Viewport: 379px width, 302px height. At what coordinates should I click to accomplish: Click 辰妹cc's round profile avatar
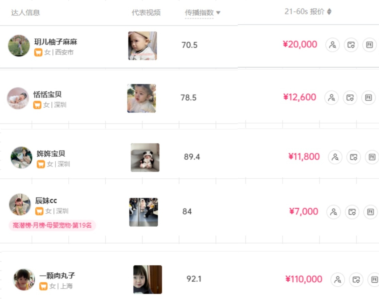[20, 205]
